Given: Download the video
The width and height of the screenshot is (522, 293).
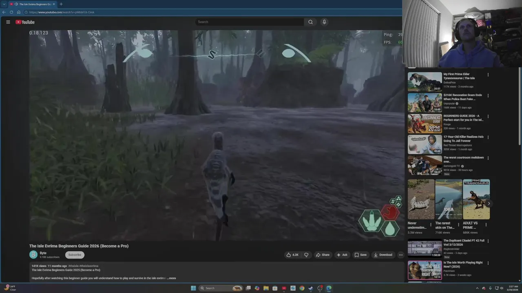Looking at the screenshot, I should pos(383,255).
